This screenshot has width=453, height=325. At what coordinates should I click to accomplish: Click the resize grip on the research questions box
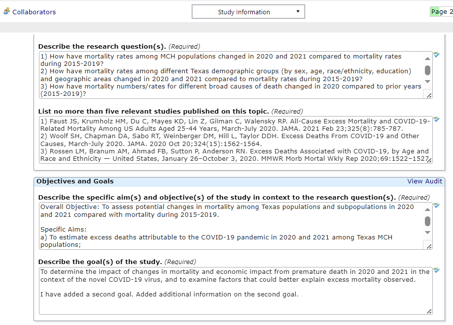[428, 94]
